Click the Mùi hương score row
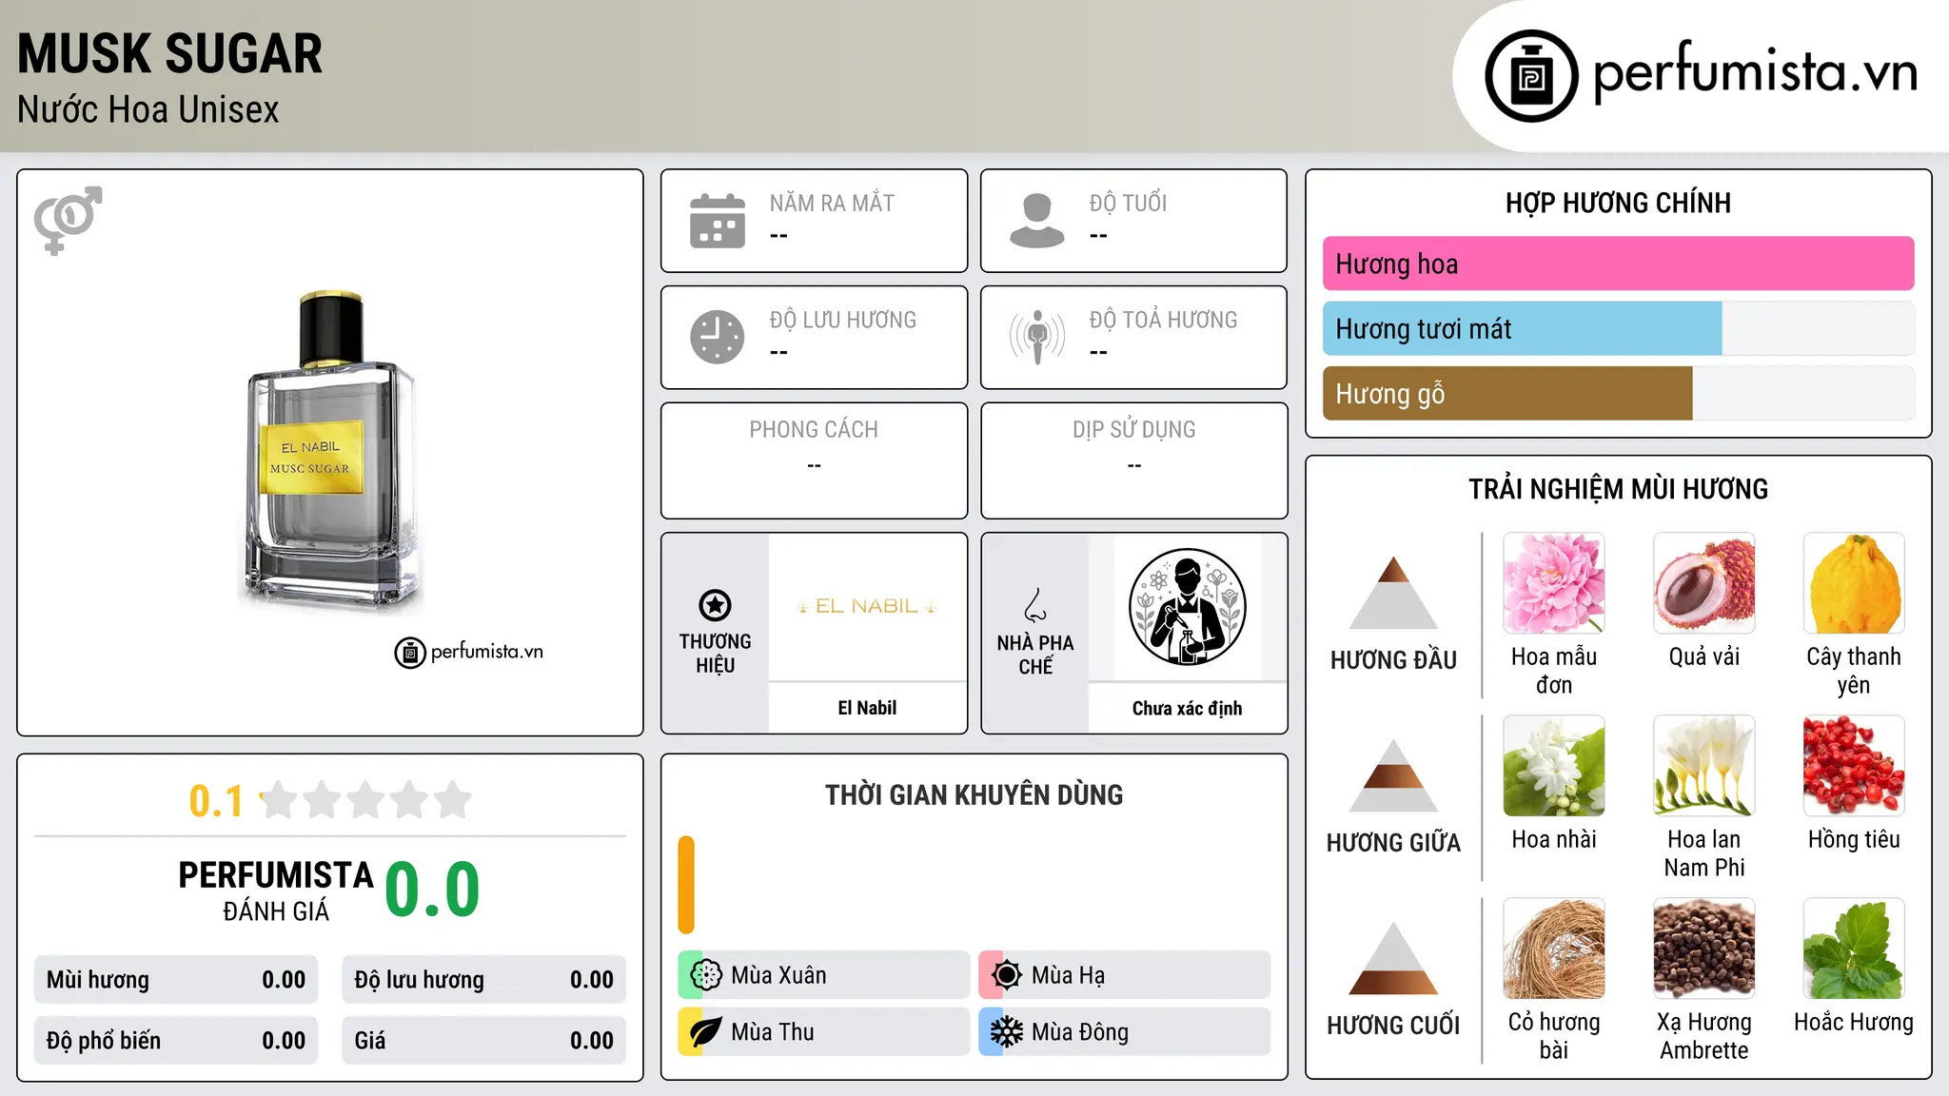Viewport: 1949px width, 1096px height. [176, 980]
